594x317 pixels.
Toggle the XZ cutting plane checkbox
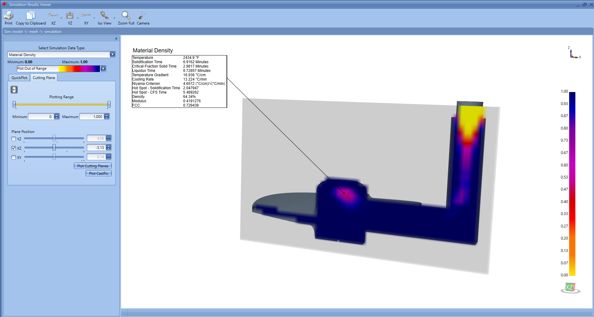(x=14, y=148)
